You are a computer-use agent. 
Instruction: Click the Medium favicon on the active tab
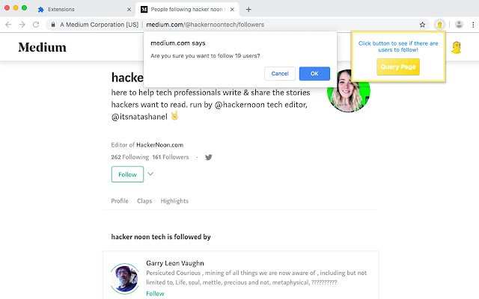144,10
